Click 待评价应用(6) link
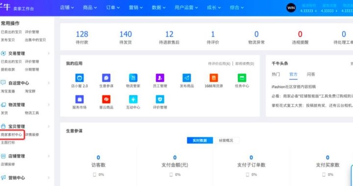Screen dimensions: 353x186 point(219,64)
